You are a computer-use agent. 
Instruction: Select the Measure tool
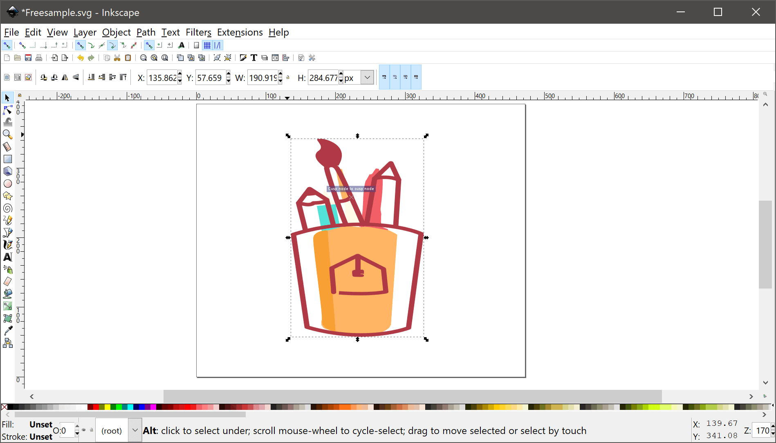pyautogui.click(x=7, y=146)
